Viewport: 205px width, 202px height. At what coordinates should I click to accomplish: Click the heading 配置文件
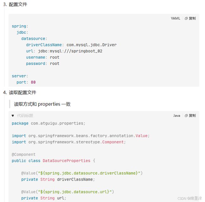coord(18,4)
